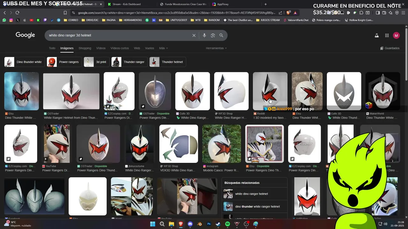This screenshot has width=408, height=229.
Task: Start voice search via the microphone icon
Action: coord(204,35)
